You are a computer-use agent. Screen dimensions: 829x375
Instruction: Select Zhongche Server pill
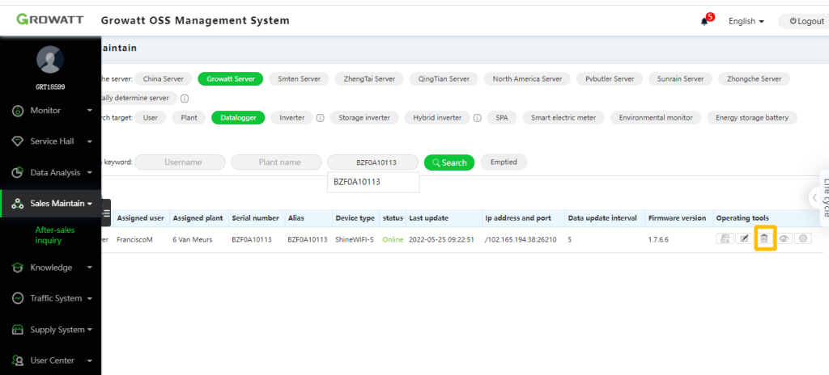tap(754, 78)
